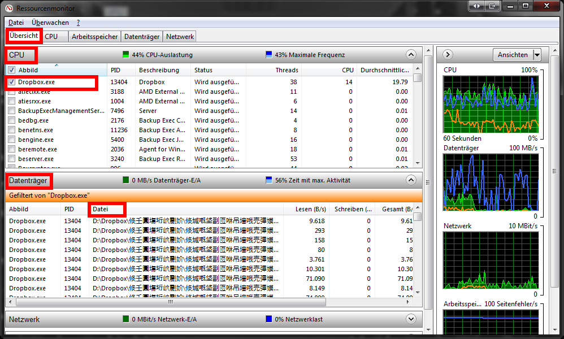Expand the Netzwerk section chevron
564x339 pixels.
pos(411,319)
